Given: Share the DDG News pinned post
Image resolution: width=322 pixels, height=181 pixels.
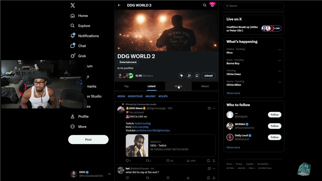Looking at the screenshot, I should (x=214, y=161).
